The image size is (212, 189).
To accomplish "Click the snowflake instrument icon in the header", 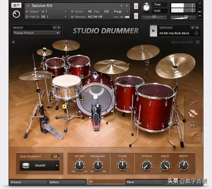I will (x=16, y=5).
